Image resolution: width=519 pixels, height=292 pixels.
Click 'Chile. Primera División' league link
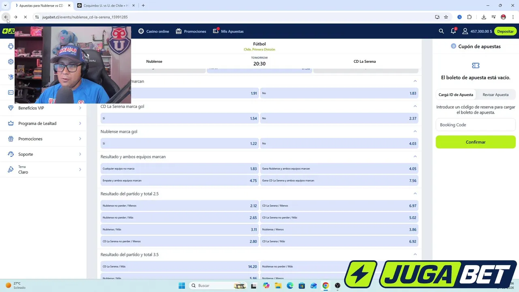tap(259, 49)
